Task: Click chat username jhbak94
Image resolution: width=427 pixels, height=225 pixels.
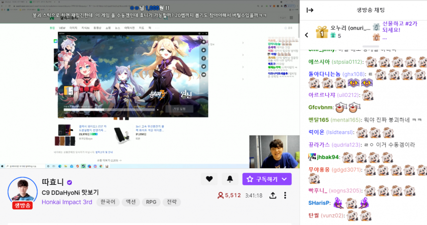Action: click(328, 157)
